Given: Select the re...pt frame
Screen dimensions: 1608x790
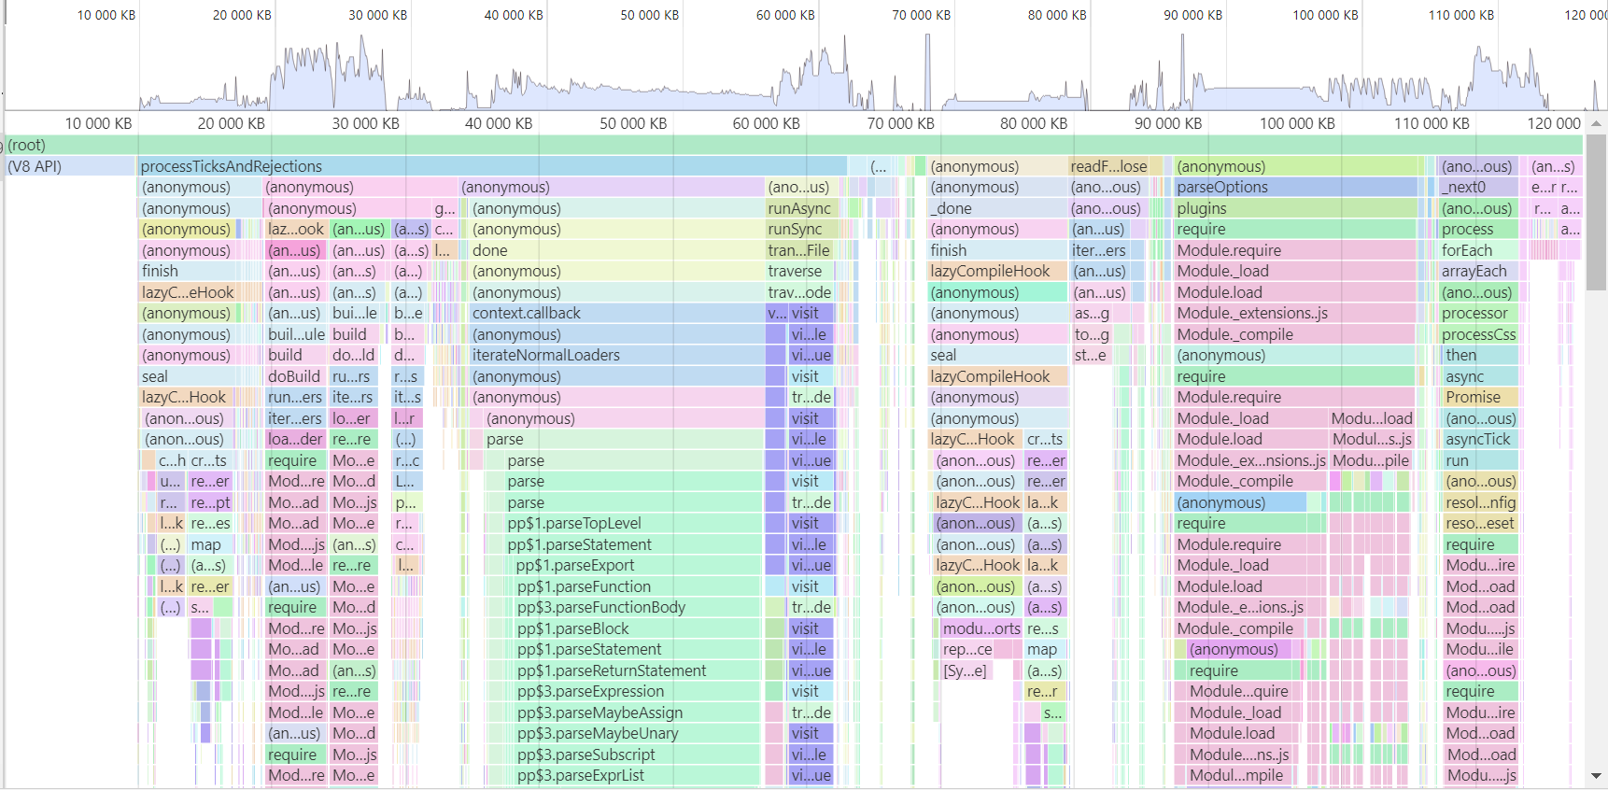Looking at the screenshot, I should pyautogui.click(x=210, y=502).
